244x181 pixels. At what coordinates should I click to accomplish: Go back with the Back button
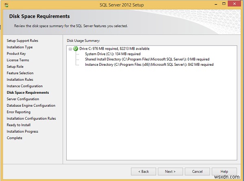(x=144, y=172)
